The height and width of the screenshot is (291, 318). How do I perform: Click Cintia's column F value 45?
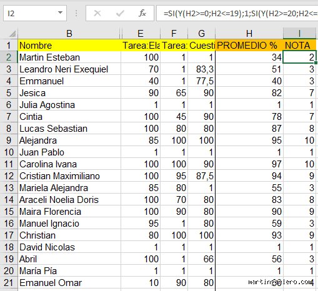(x=174, y=117)
